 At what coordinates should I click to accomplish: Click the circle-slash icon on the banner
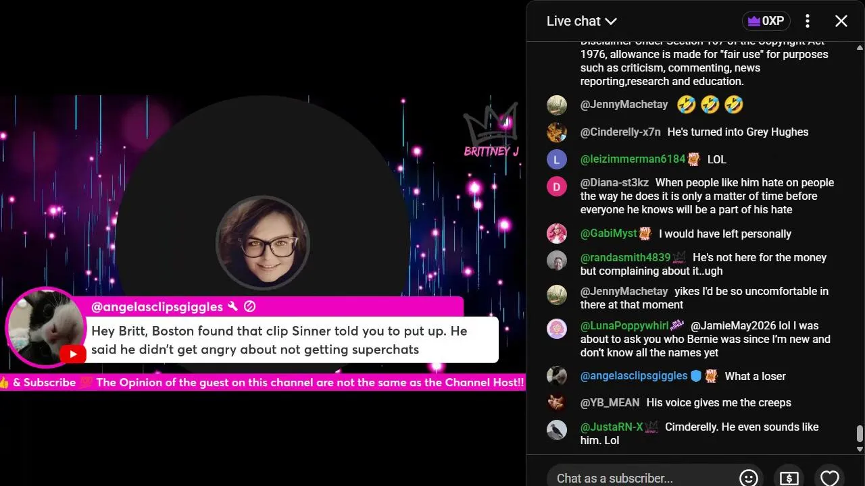(249, 306)
